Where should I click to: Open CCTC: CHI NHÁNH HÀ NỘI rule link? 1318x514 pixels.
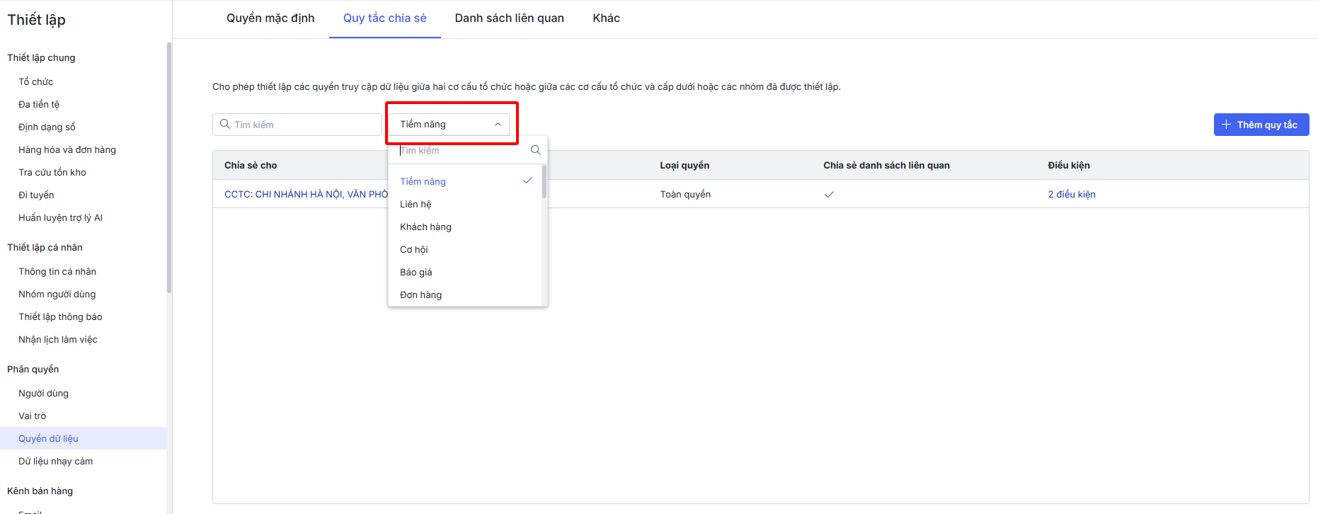click(x=306, y=194)
